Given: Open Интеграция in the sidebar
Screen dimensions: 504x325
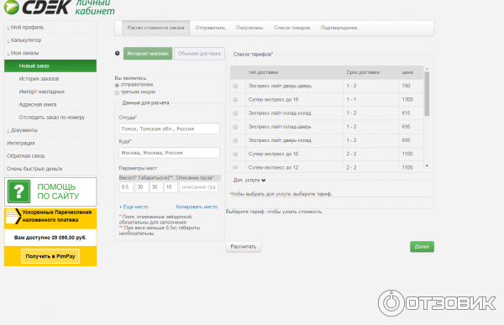Looking at the screenshot, I should point(50,143).
